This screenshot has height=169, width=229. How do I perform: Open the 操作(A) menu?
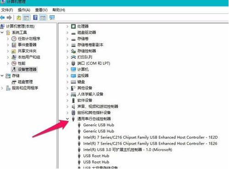coord(24,10)
